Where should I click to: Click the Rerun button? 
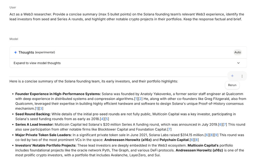[232, 85]
